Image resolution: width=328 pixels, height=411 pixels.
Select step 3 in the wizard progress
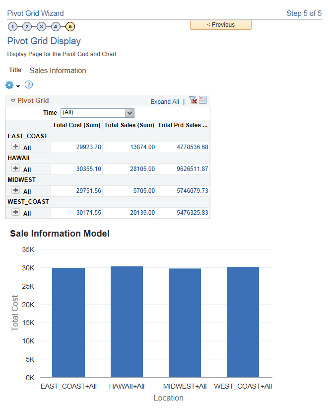coord(41,26)
